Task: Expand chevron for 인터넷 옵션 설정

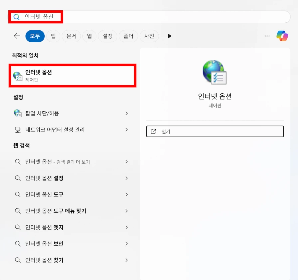Action: pyautogui.click(x=127, y=178)
